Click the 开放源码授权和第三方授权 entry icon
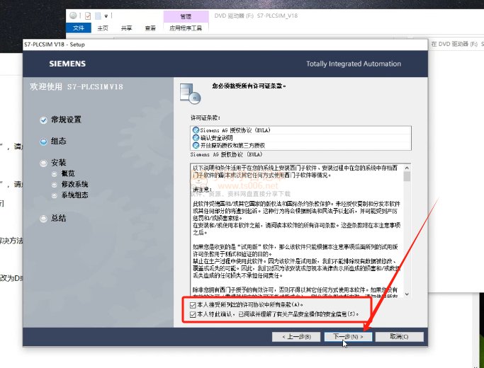The height and width of the screenshot is (368, 484). 196,145
